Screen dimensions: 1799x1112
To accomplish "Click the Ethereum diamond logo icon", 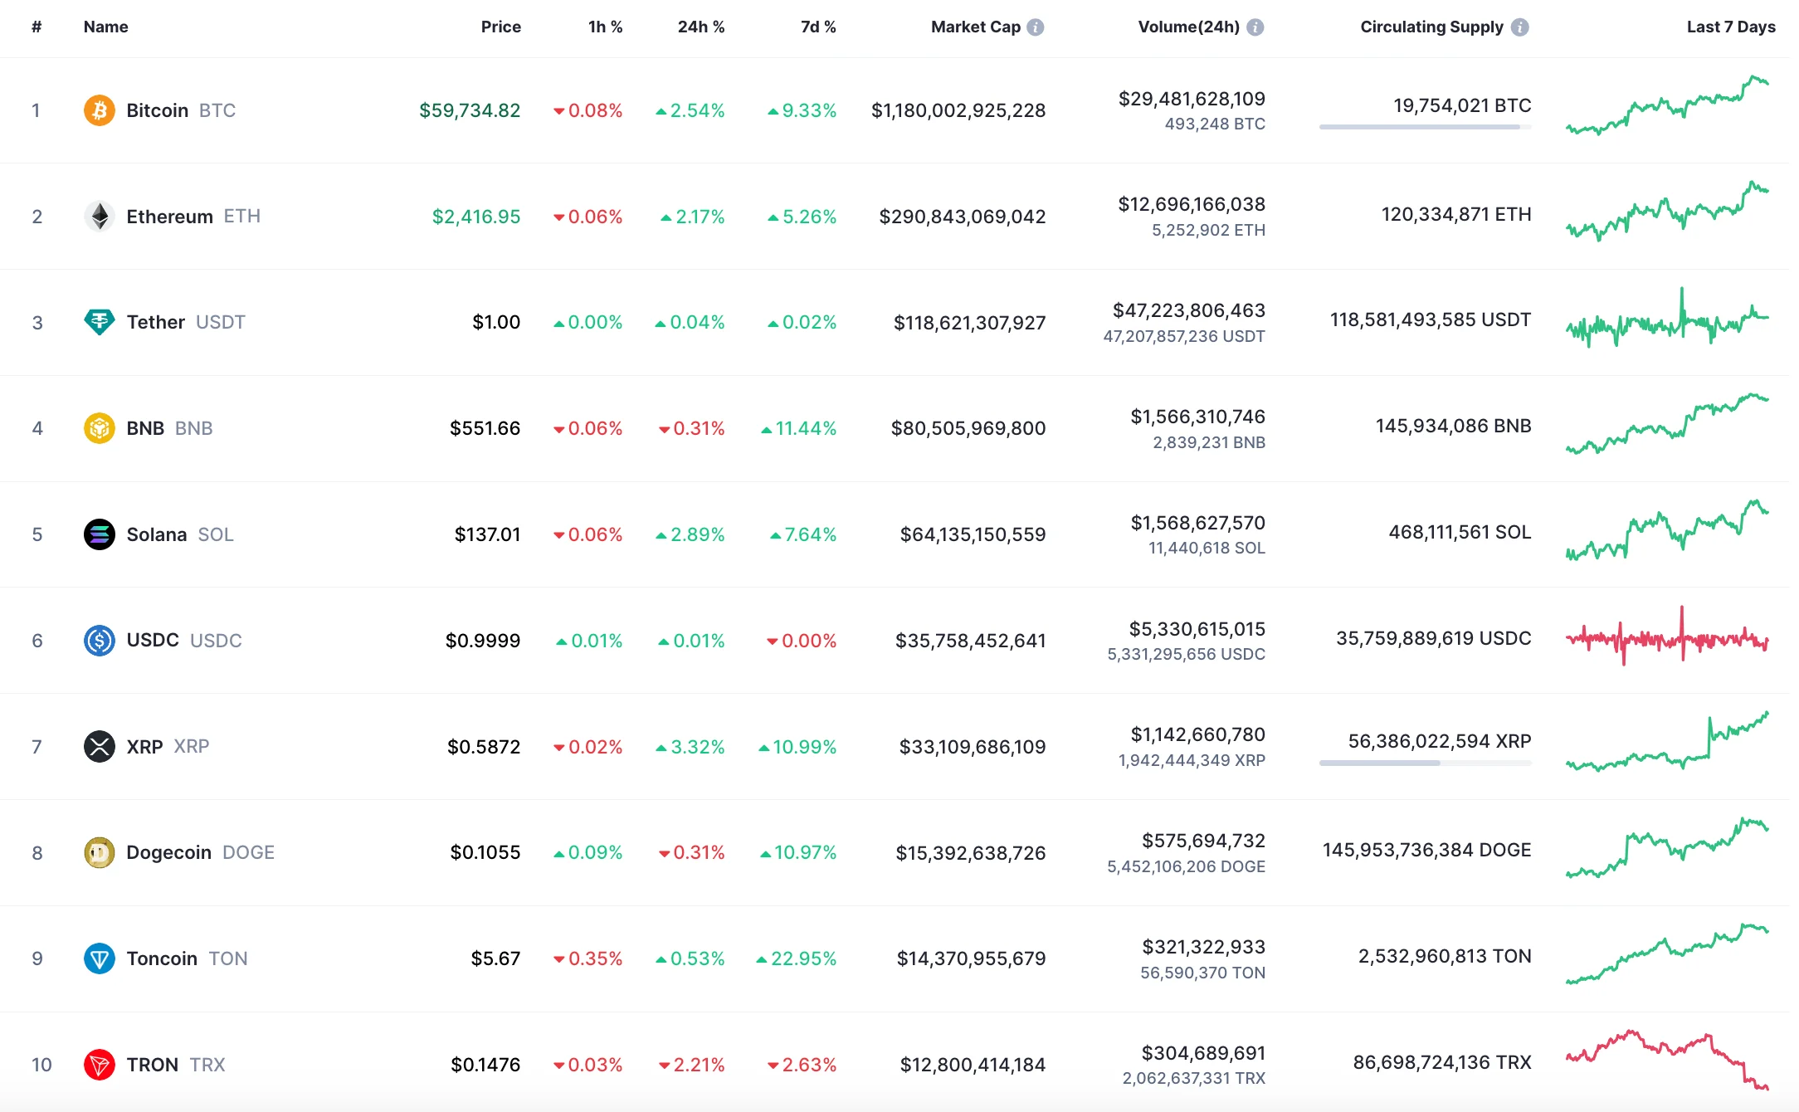I will (99, 217).
